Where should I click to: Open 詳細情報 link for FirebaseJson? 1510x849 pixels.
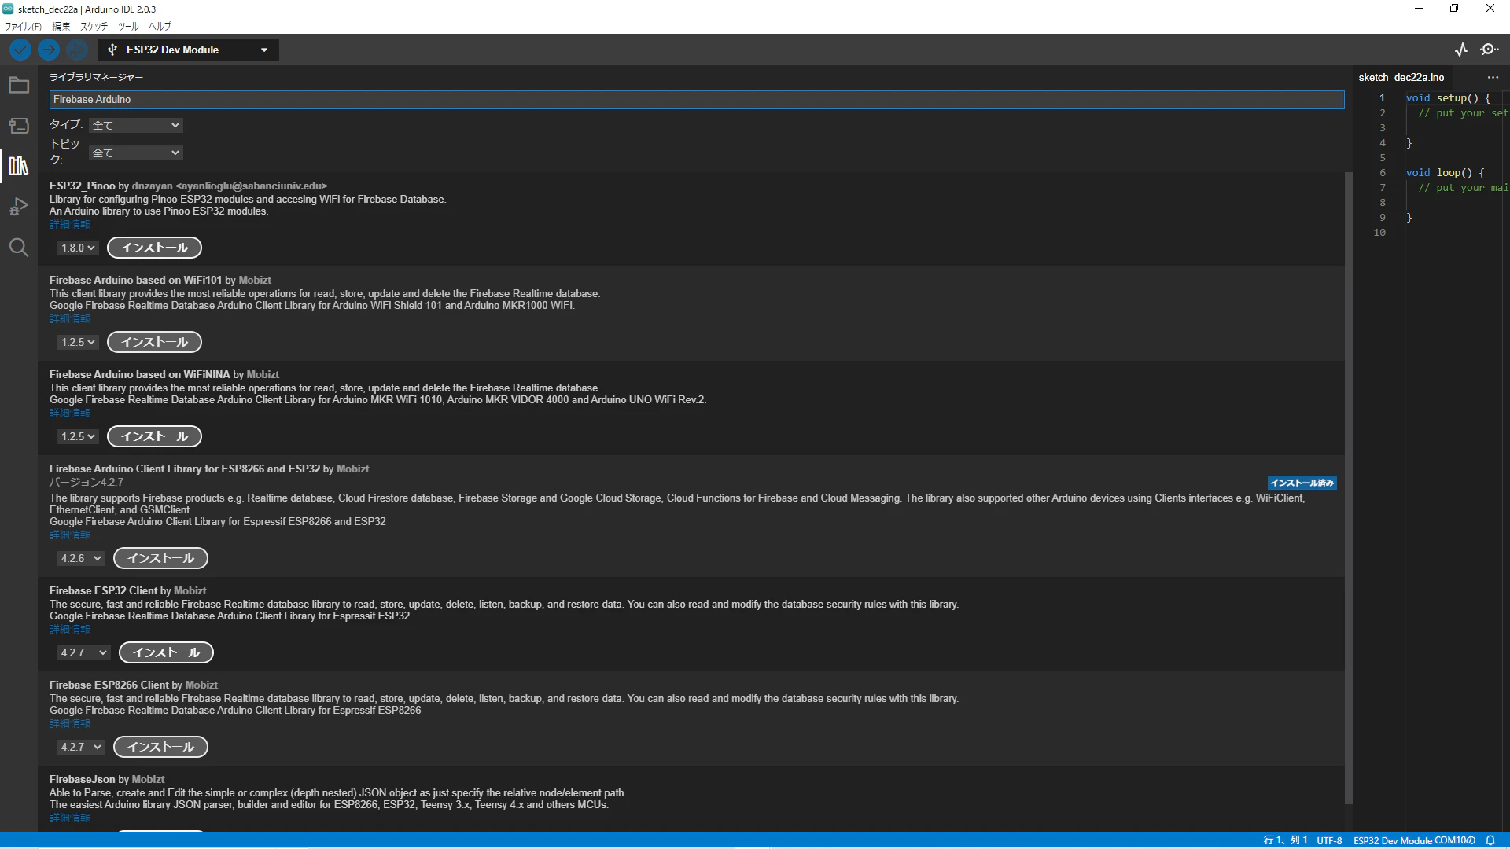(x=70, y=818)
